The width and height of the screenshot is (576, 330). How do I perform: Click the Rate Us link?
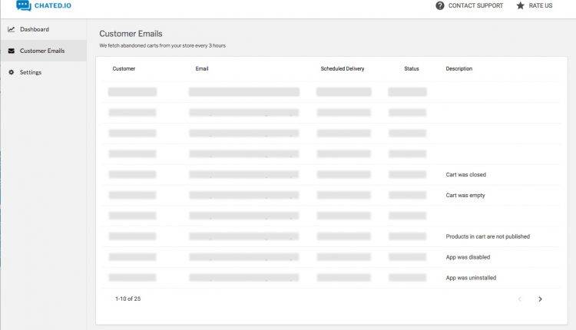(x=540, y=5)
